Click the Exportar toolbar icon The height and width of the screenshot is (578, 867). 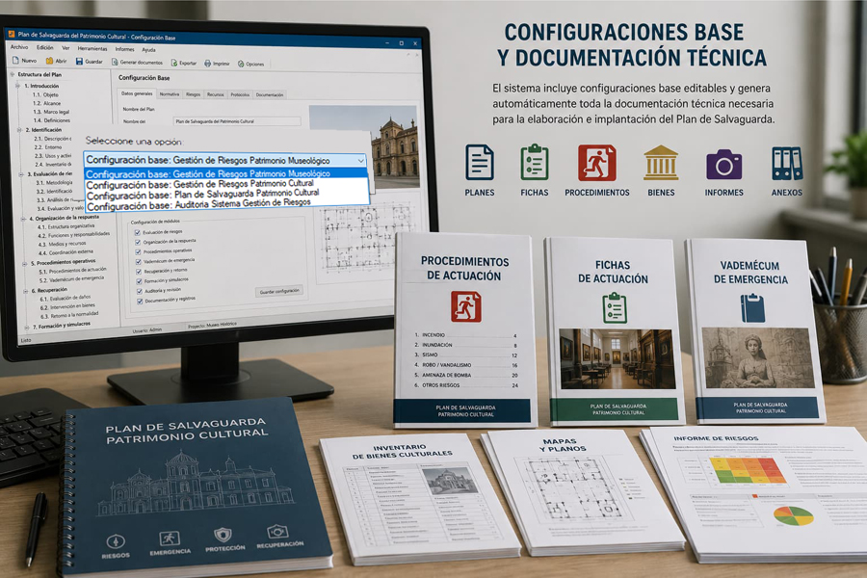point(174,63)
